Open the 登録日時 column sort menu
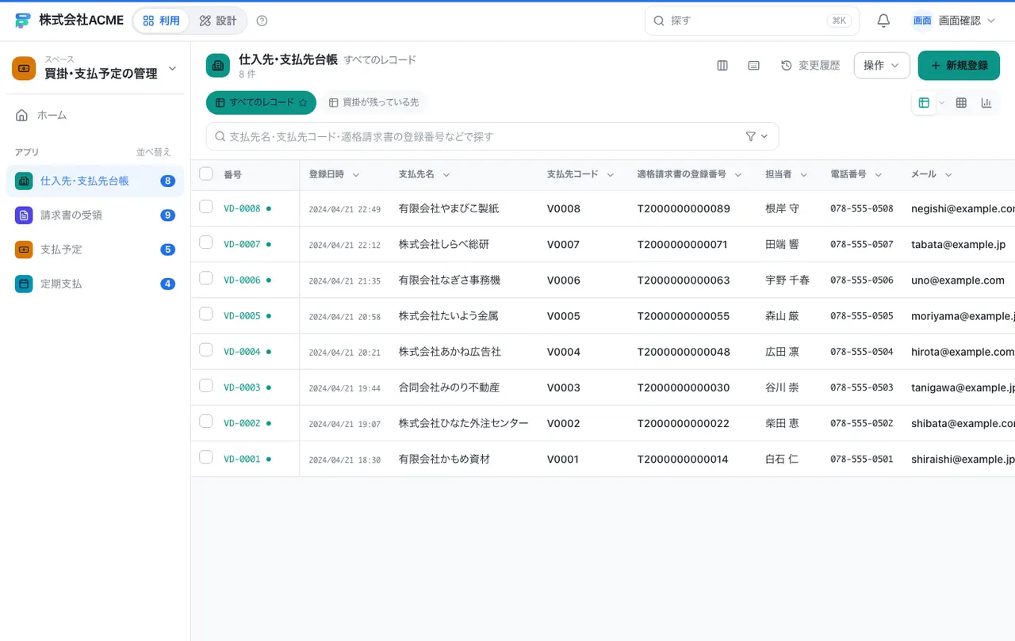 coord(356,175)
